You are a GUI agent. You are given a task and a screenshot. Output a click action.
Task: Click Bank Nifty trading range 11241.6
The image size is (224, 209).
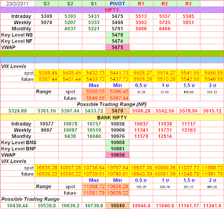(x=212, y=206)
